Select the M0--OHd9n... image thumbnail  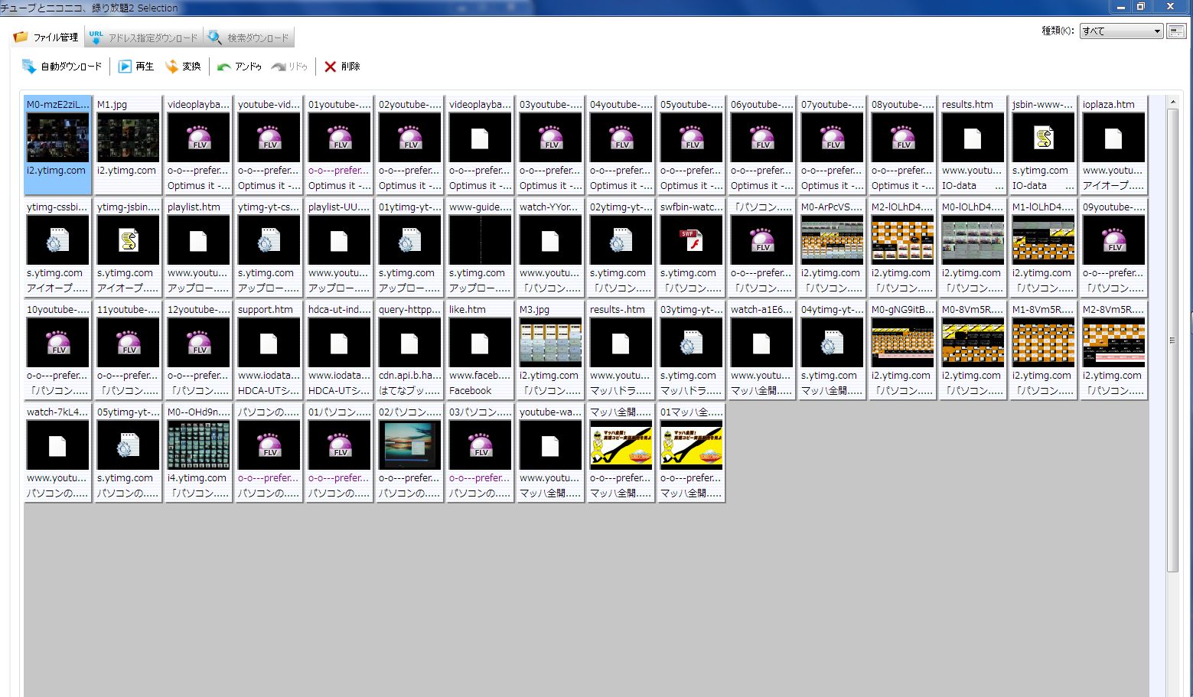click(x=199, y=445)
